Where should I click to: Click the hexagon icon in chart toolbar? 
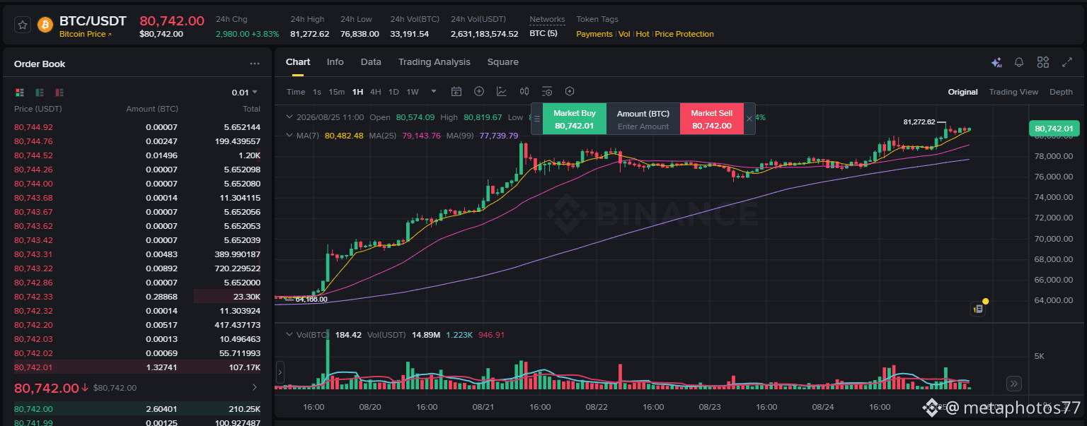[x=570, y=91]
